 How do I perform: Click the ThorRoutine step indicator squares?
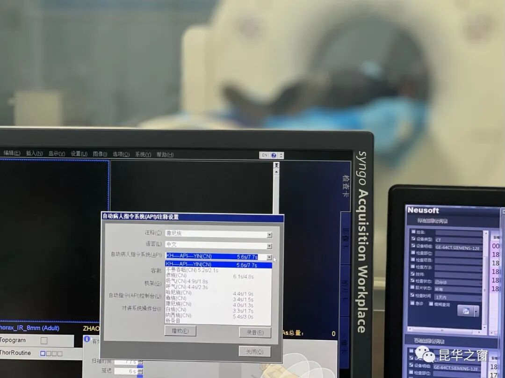point(51,354)
